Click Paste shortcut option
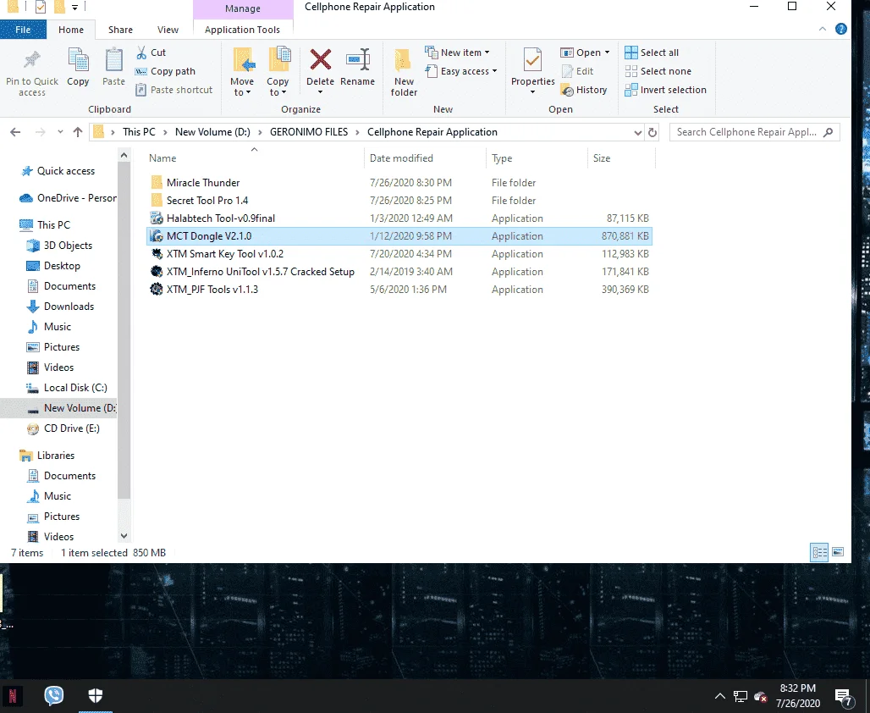The width and height of the screenshot is (870, 713). tap(174, 90)
